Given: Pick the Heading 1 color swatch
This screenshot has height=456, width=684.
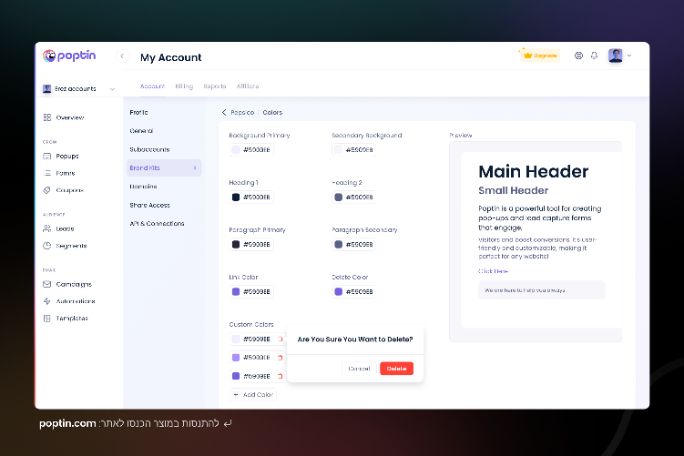Looking at the screenshot, I should pyautogui.click(x=236, y=197).
